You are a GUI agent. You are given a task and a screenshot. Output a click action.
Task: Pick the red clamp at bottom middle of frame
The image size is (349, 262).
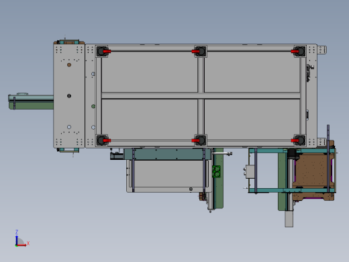pyautogui.click(x=195, y=140)
